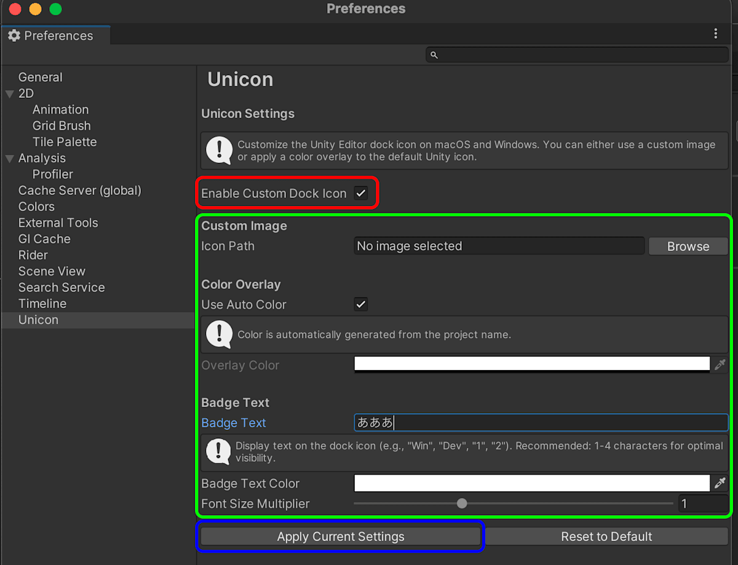Click Reset to Default button
The image size is (738, 565).
point(606,536)
